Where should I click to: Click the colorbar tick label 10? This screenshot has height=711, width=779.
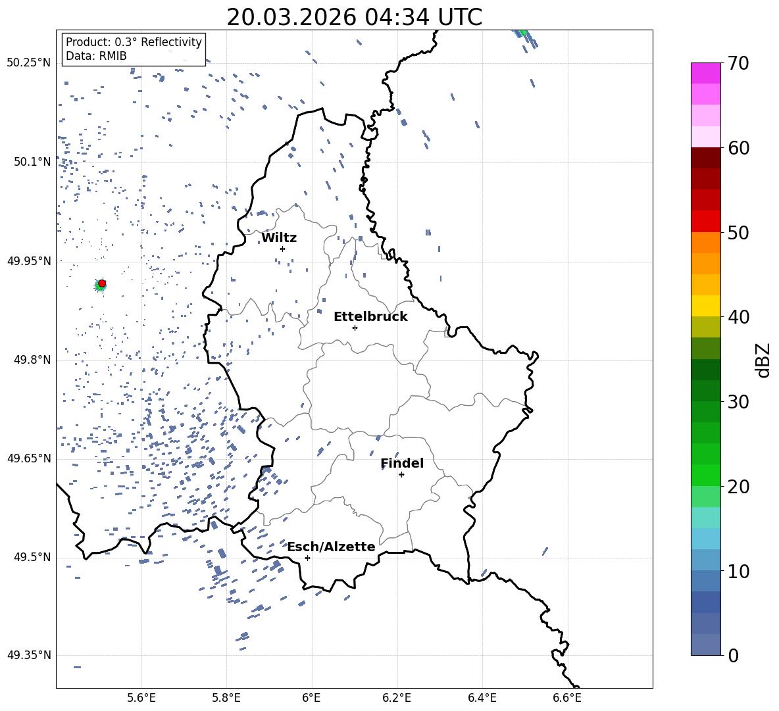[x=738, y=572]
